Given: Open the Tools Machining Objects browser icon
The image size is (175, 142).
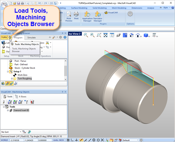Looking at the screenshot, I should tap(10, 37).
